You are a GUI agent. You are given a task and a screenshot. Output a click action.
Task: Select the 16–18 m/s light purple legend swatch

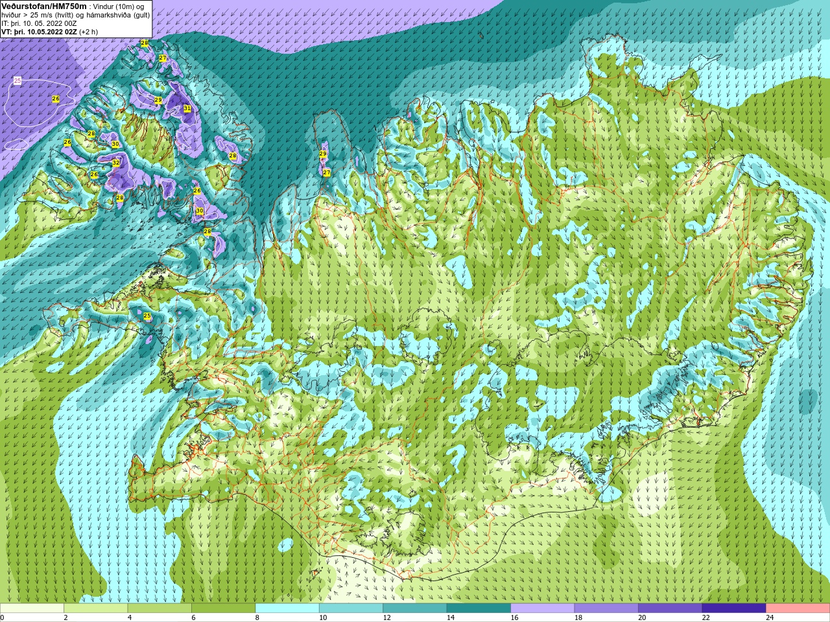(543, 608)
